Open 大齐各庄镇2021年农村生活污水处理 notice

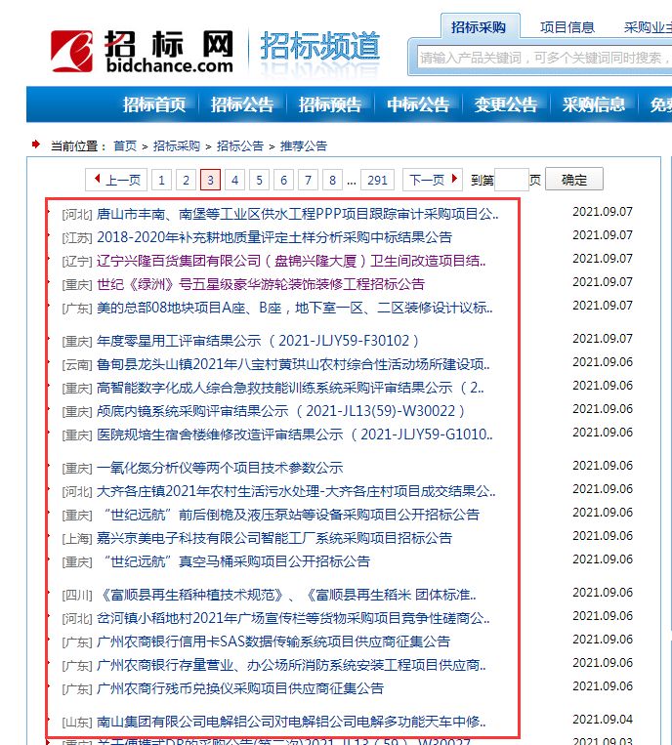(x=296, y=491)
